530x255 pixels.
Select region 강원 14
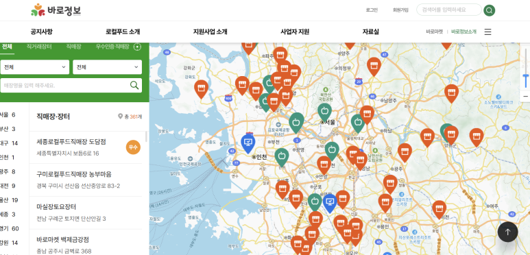(9, 243)
